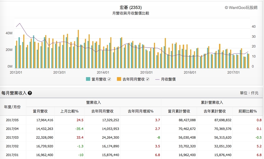Click last year's revenue 14,053,953
This screenshot has height=159, width=264.
point(111,129)
